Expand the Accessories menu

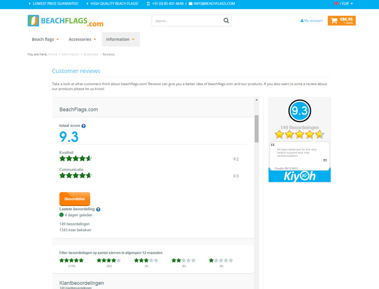pyautogui.click(x=82, y=39)
